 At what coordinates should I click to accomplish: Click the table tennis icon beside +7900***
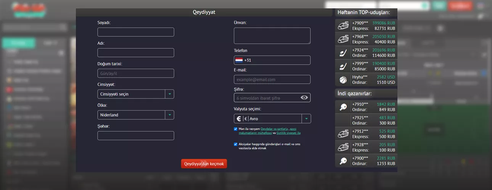[343, 161]
